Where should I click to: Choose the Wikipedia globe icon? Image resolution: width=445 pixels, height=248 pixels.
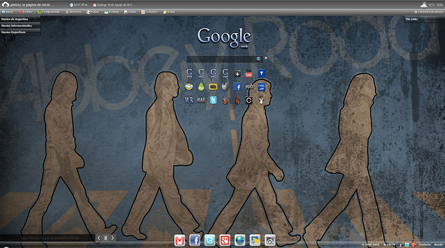pos(225,87)
